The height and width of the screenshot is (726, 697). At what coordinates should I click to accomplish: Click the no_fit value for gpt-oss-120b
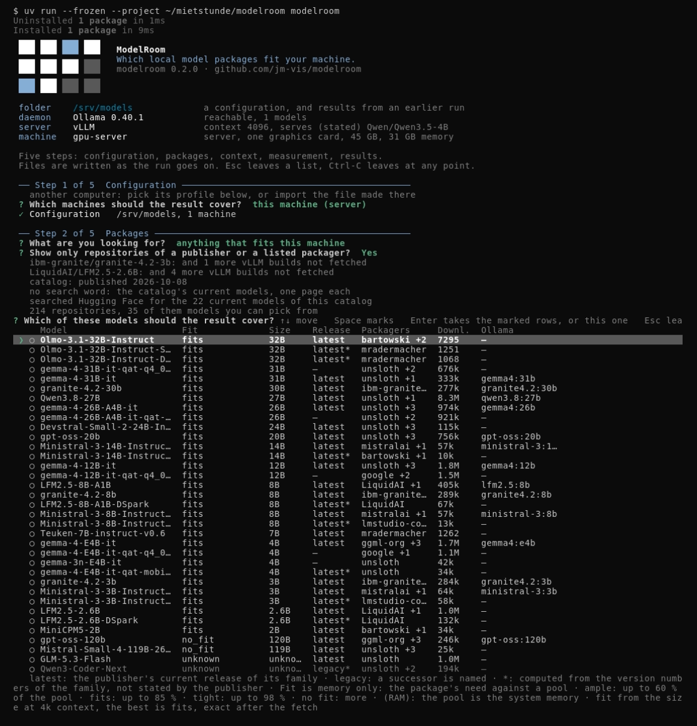pos(198,639)
